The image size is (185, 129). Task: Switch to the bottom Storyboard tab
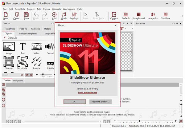tap(18, 80)
